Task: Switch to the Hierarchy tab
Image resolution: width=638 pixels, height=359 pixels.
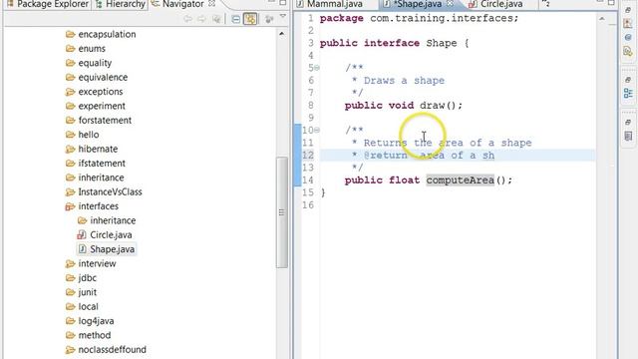Action: pos(121,4)
